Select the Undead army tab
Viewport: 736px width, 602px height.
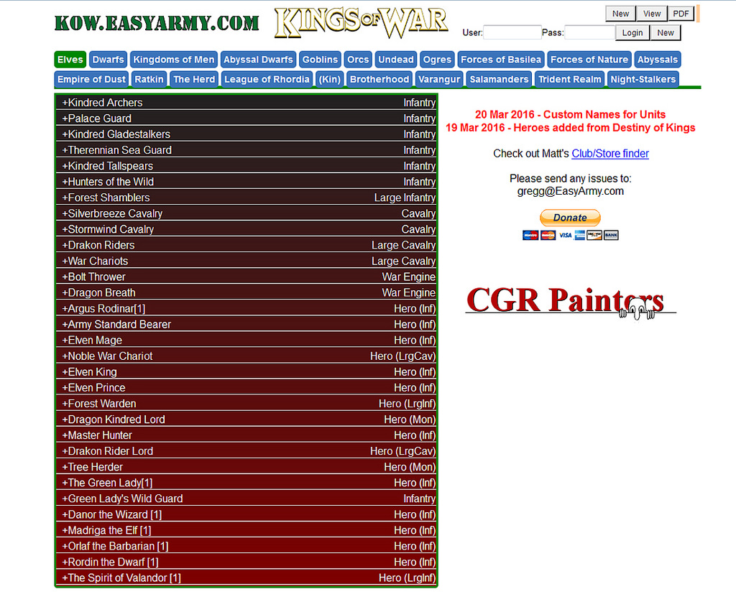[x=396, y=60]
